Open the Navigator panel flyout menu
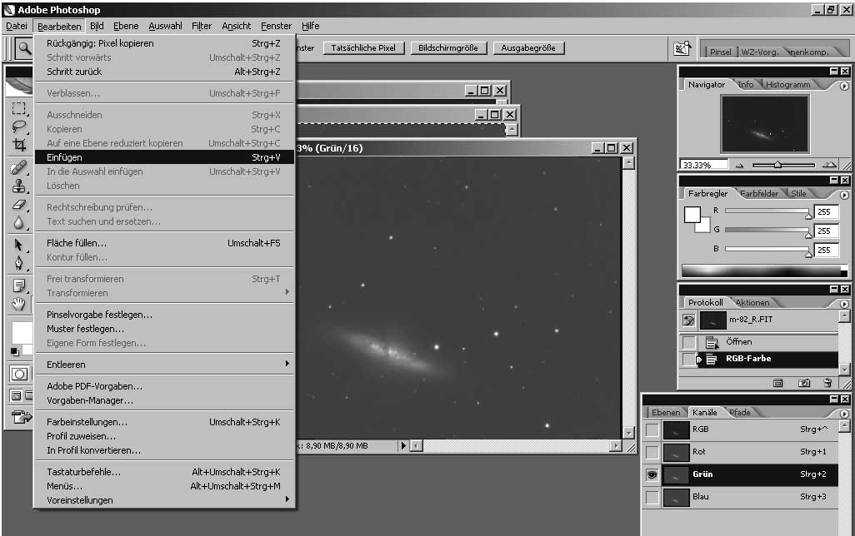 (844, 86)
